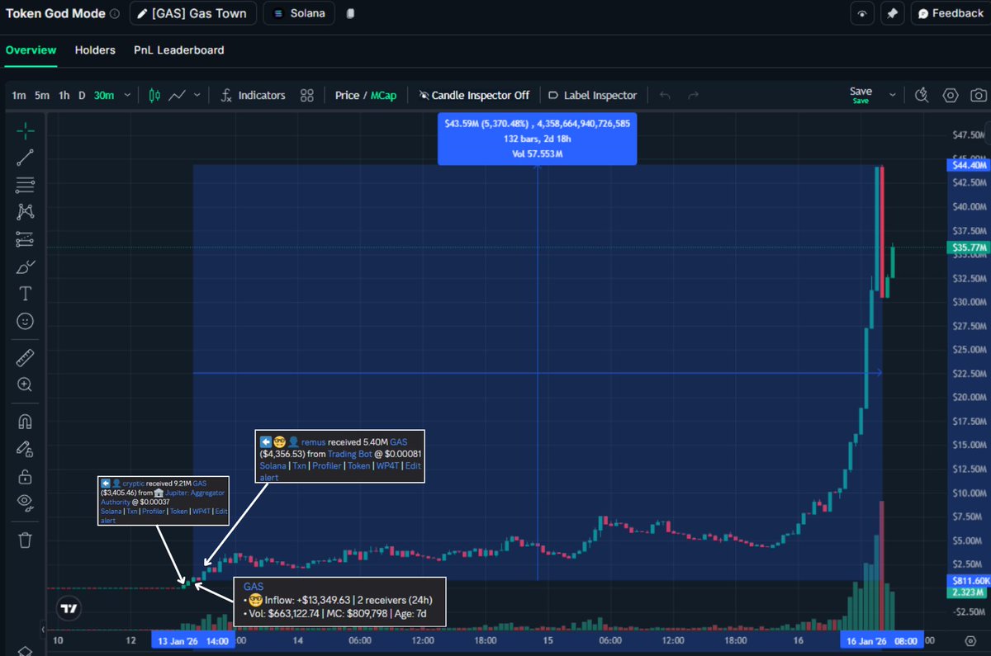Select the D daily timeframe
991x656 pixels.
(82, 95)
